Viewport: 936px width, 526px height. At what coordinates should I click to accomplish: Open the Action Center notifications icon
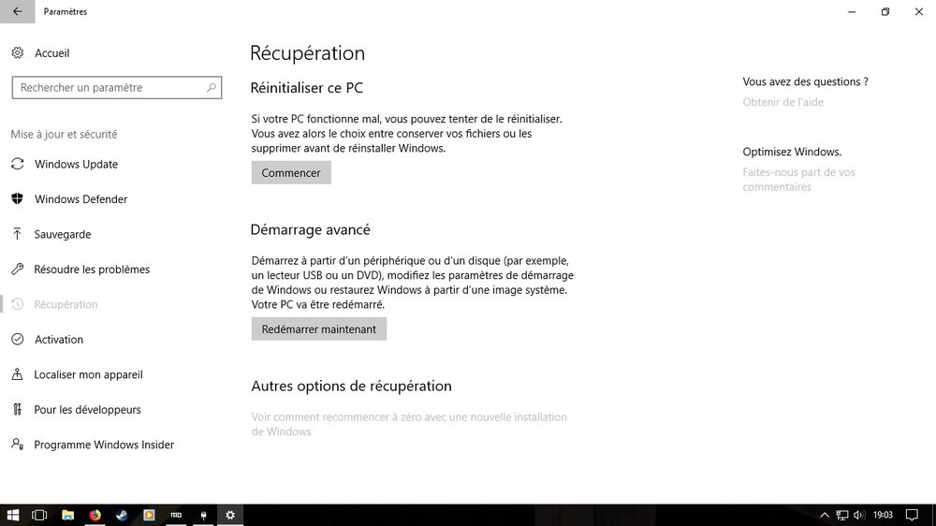click(912, 515)
